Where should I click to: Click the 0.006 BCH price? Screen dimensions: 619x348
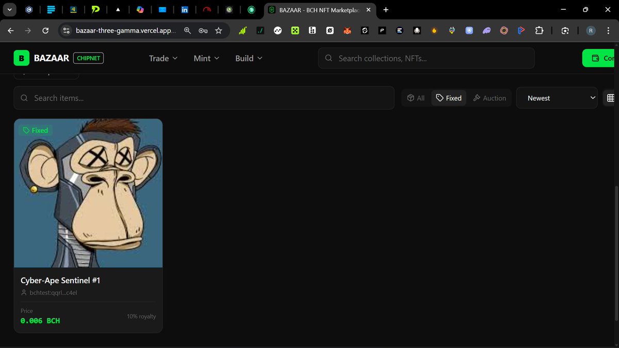pyautogui.click(x=40, y=321)
